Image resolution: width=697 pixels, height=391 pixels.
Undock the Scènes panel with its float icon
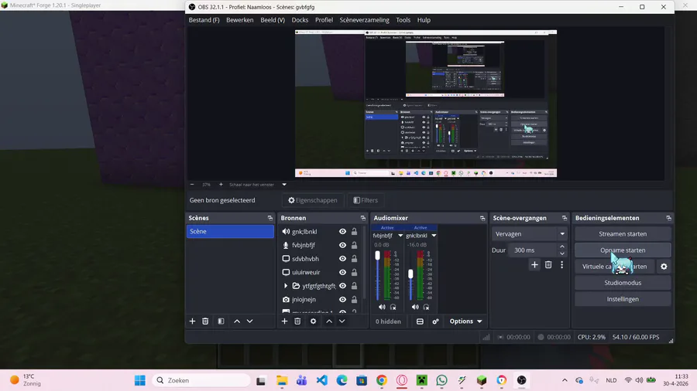270,218
